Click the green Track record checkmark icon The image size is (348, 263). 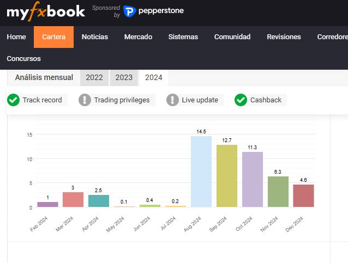[13, 100]
